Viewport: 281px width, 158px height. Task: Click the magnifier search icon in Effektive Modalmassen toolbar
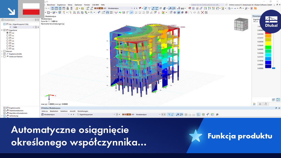pos(217,114)
